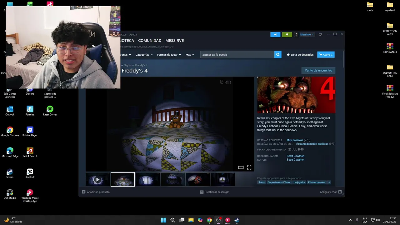This screenshot has width=400, height=225.
Task: Open the Carro shopping cart
Action: [326, 55]
